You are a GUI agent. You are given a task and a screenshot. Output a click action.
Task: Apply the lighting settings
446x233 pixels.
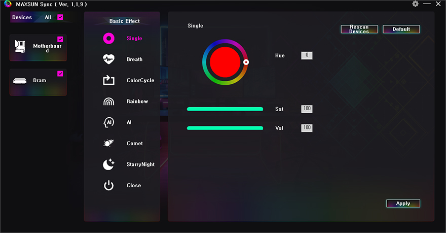click(403, 204)
